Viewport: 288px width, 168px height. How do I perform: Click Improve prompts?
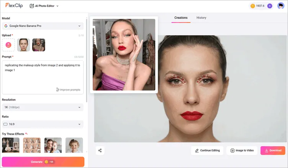tap(68, 90)
